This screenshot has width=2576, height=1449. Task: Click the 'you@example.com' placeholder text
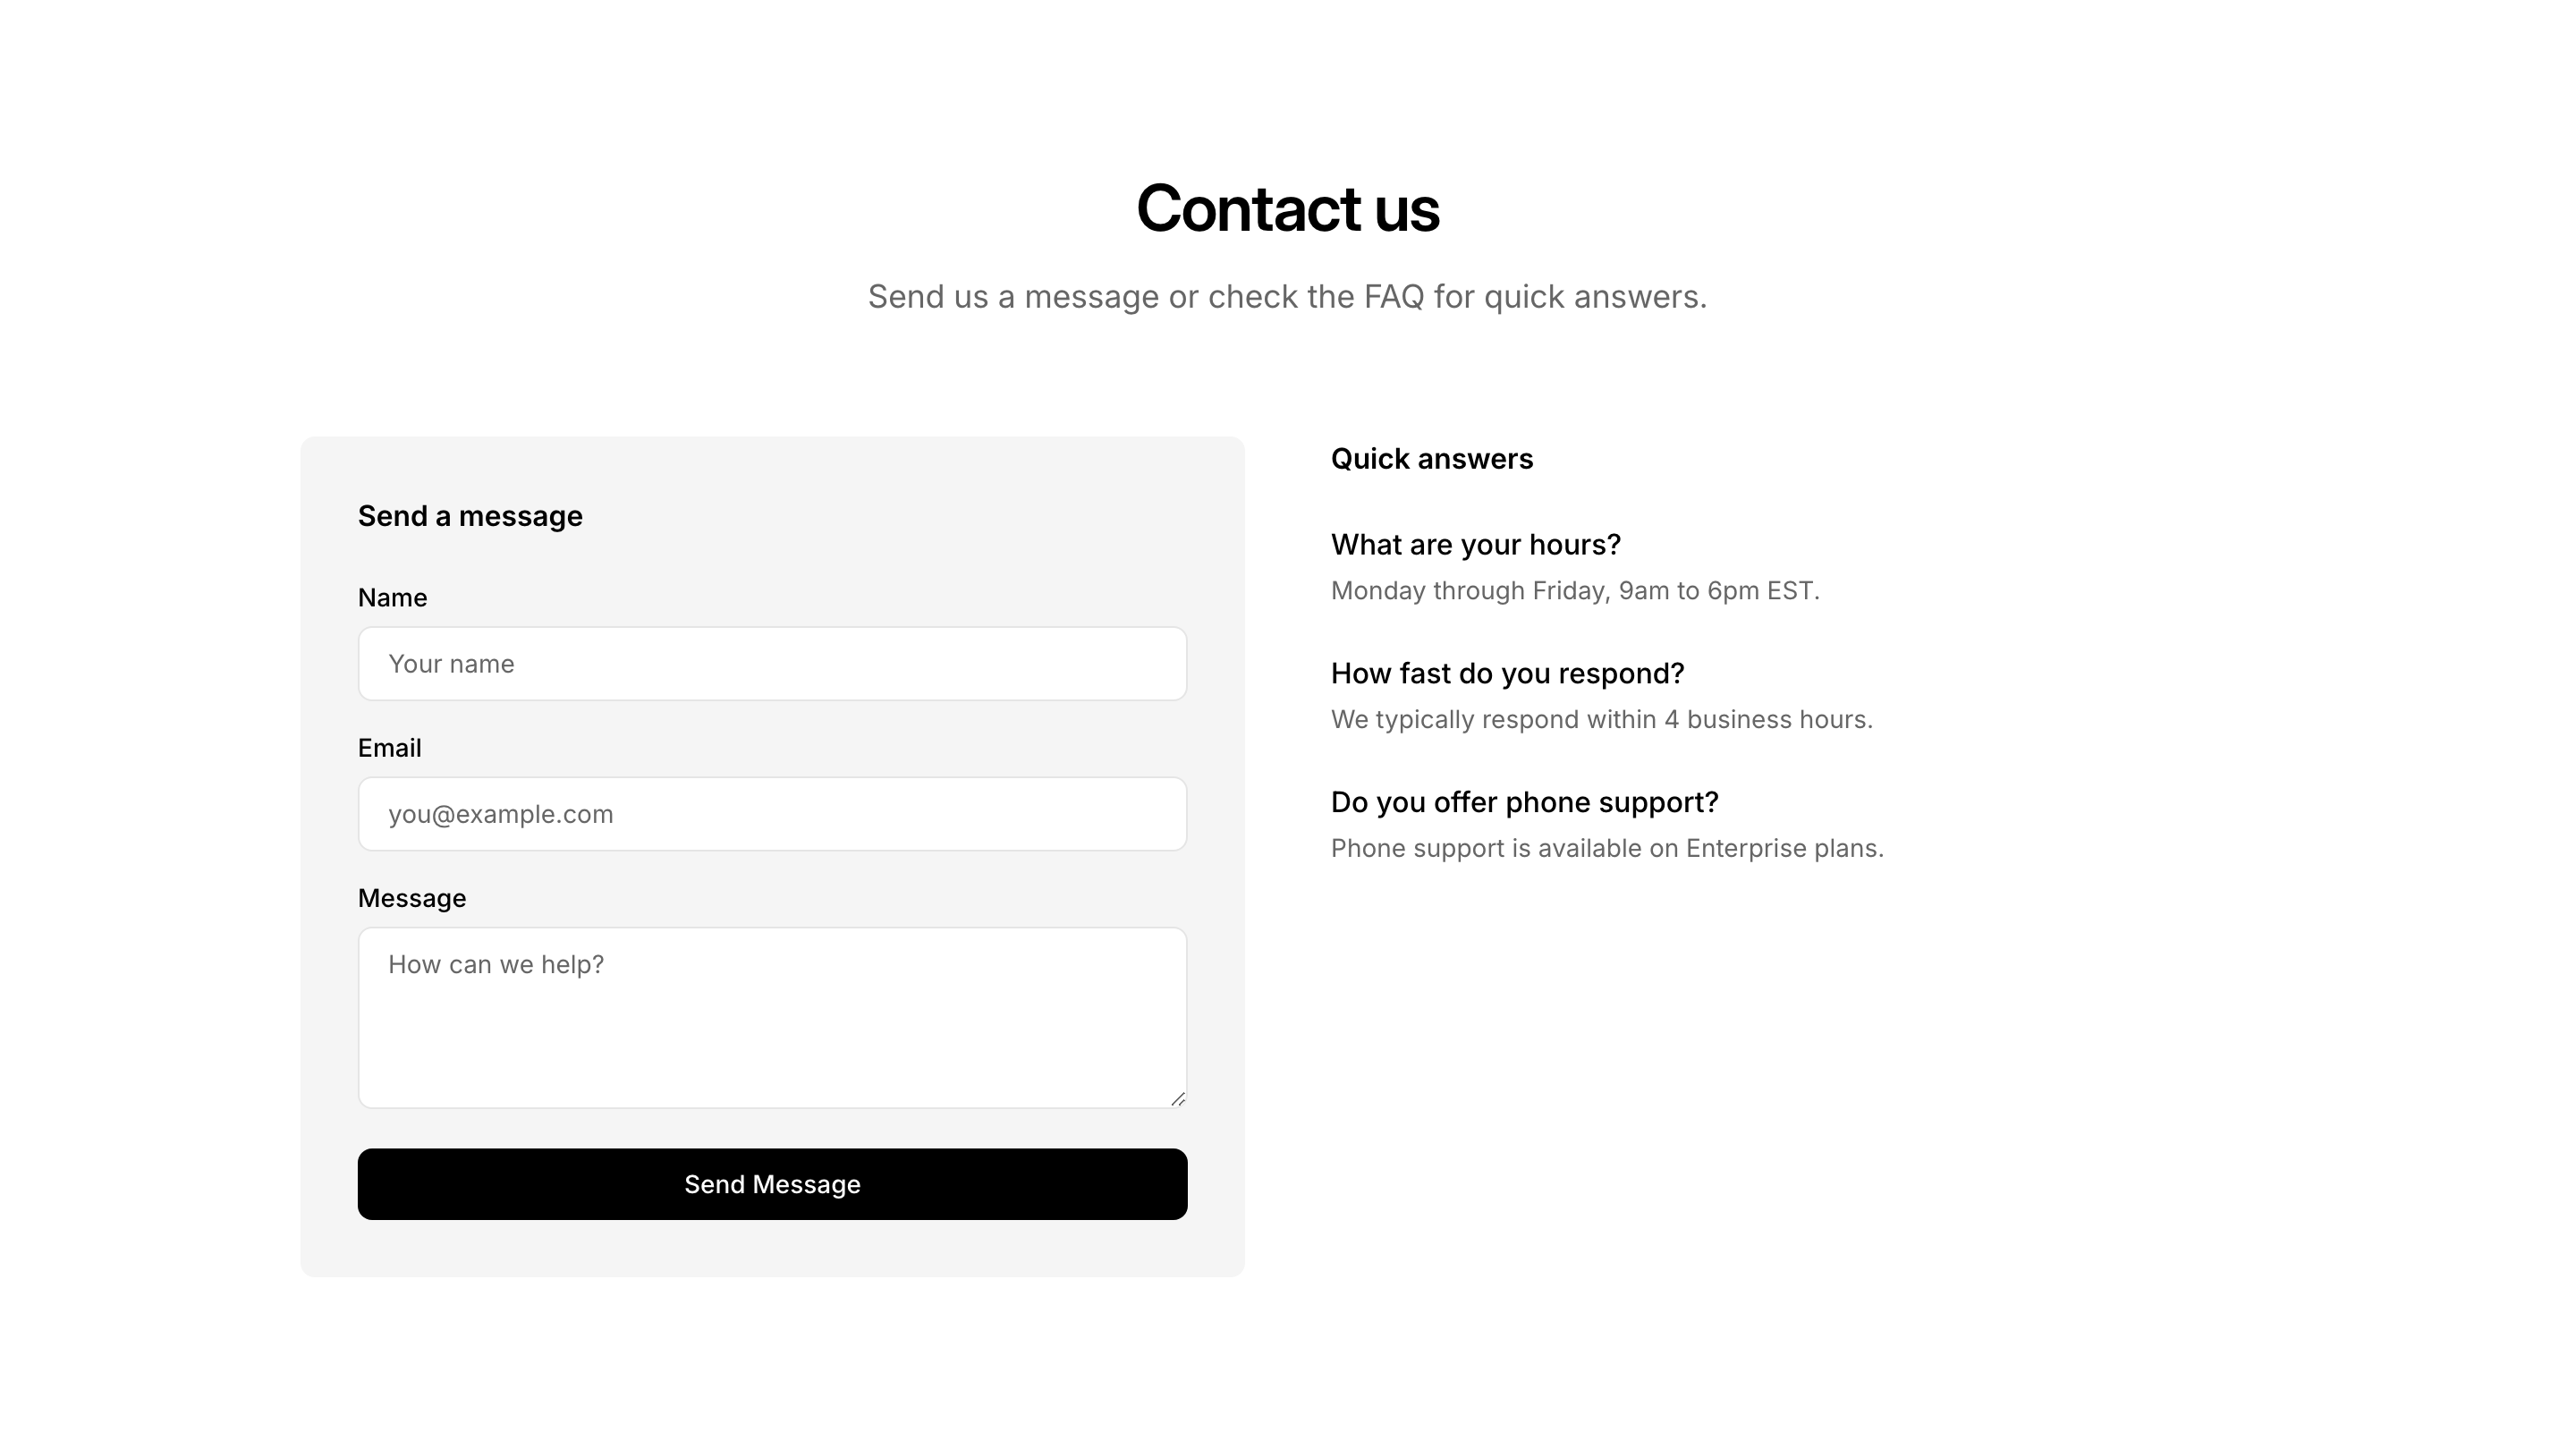[500, 814]
